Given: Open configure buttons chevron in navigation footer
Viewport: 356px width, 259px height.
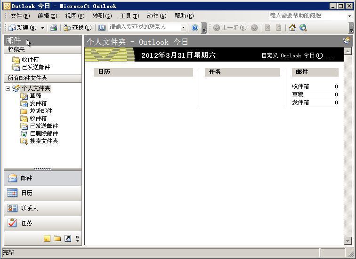Looking at the screenshot, I should click(77, 238).
